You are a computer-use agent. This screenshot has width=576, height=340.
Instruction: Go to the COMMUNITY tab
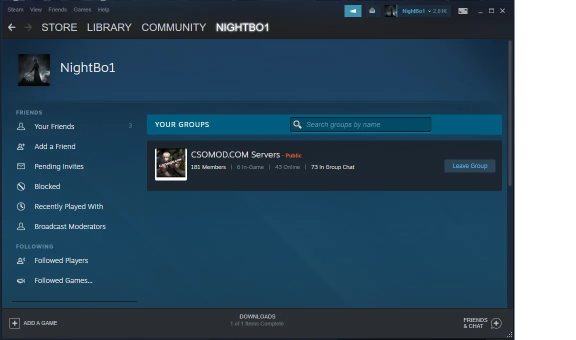(174, 27)
